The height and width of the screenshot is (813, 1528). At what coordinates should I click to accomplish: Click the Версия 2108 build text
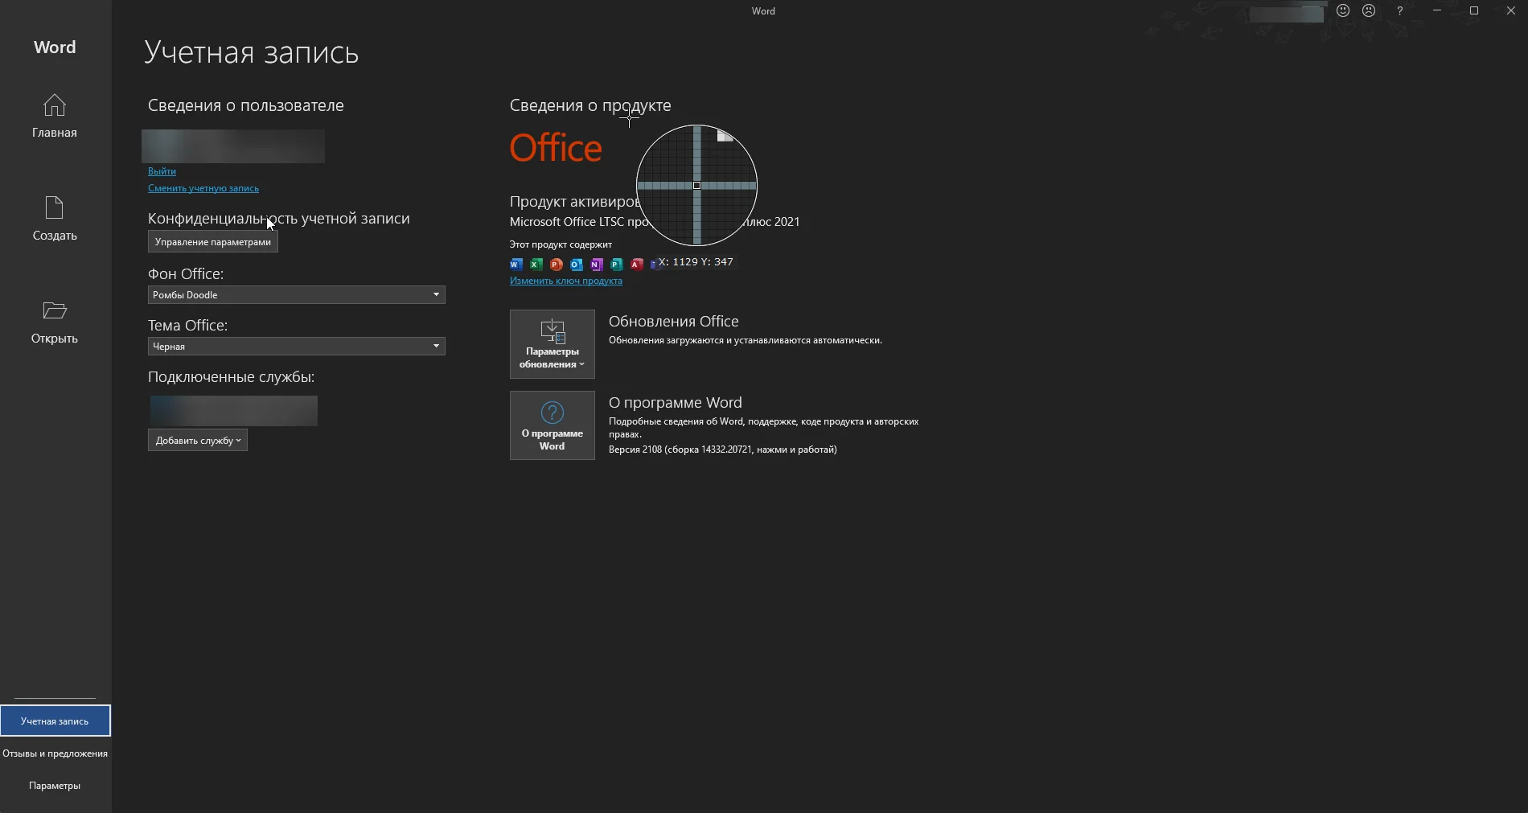(722, 450)
